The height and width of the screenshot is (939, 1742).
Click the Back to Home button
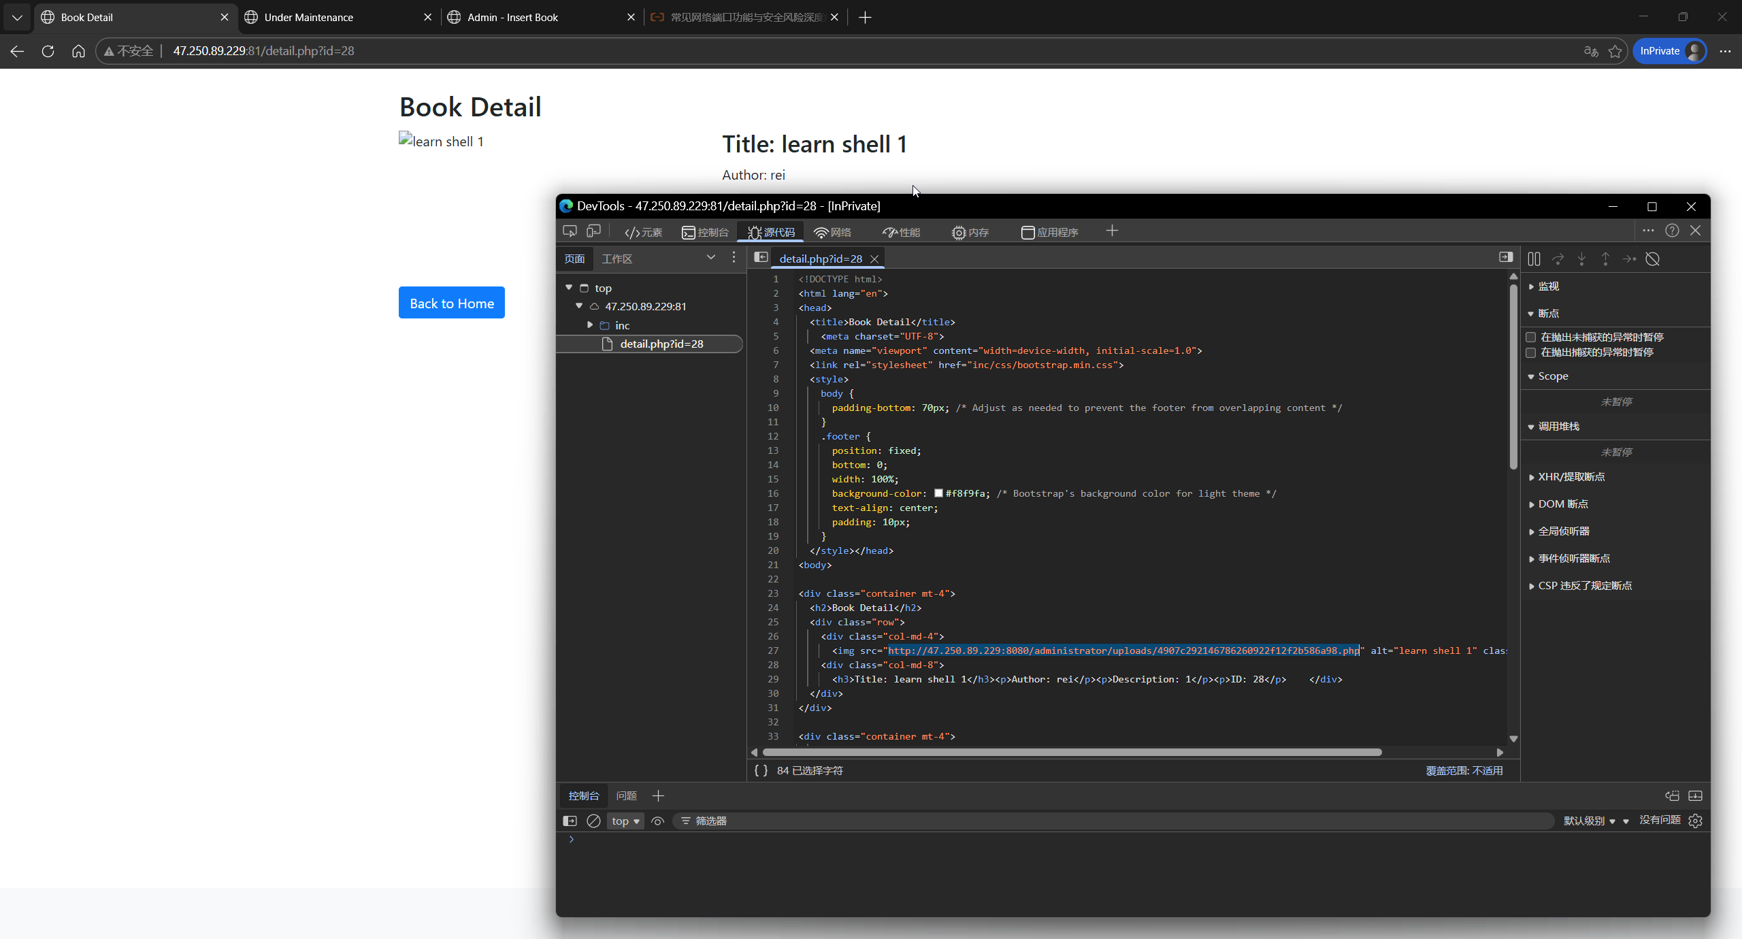(x=451, y=303)
